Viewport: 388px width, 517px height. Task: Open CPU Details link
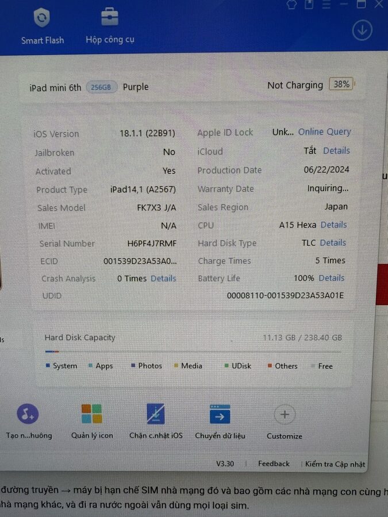[333, 225]
